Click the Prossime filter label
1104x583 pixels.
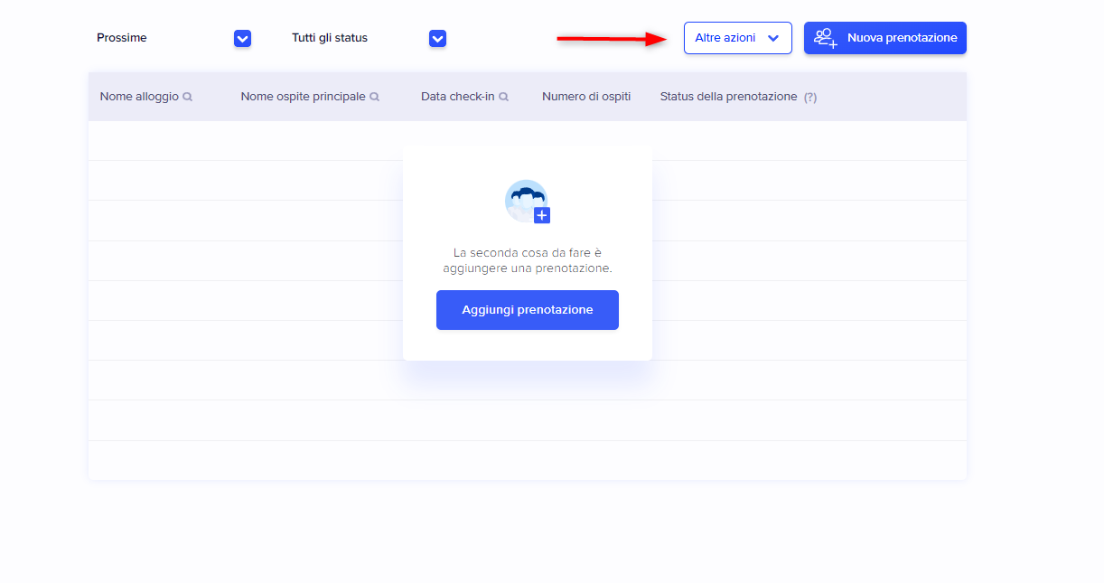click(x=122, y=38)
